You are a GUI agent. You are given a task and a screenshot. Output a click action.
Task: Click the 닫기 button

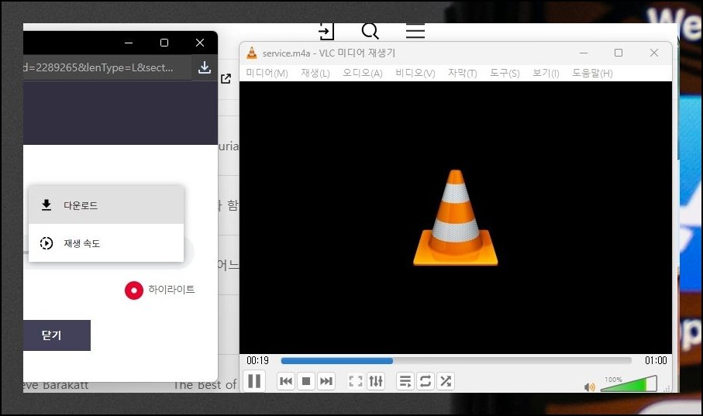(57, 335)
